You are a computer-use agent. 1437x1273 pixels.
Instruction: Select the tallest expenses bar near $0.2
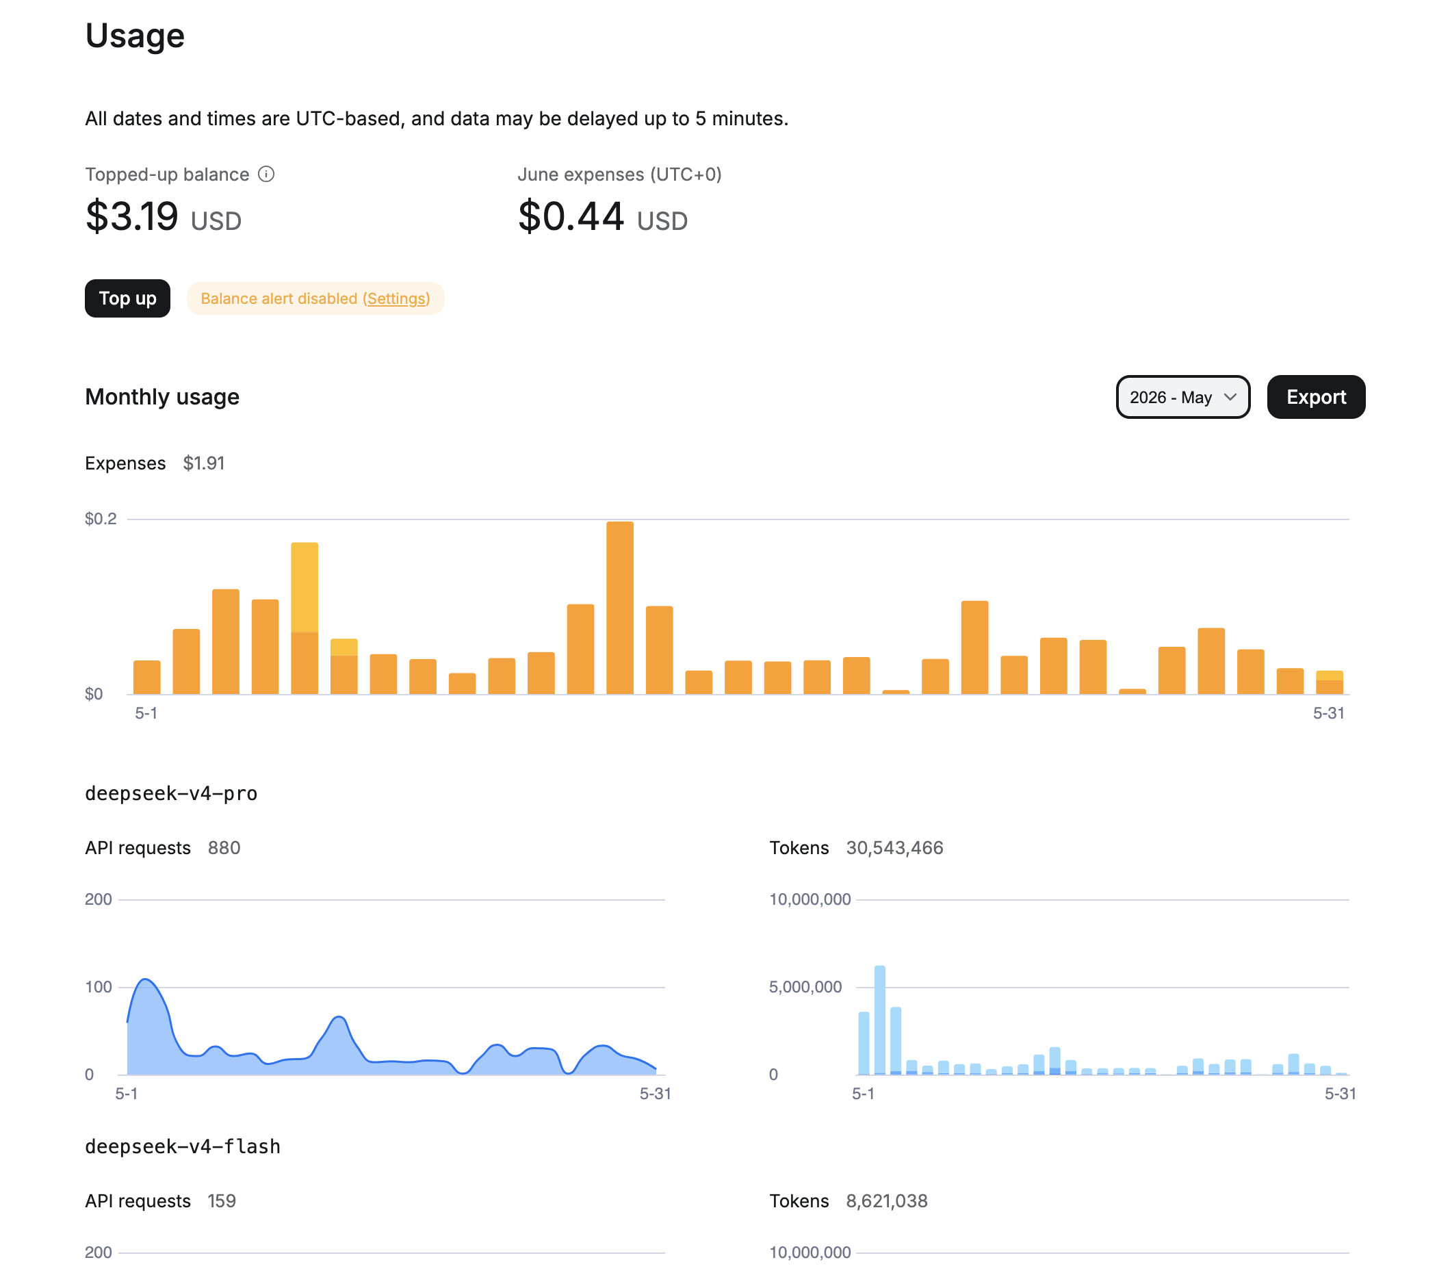[x=619, y=608]
